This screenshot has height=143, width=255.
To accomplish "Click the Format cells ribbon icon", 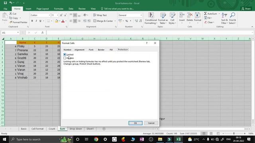I will (x=198, y=15).
